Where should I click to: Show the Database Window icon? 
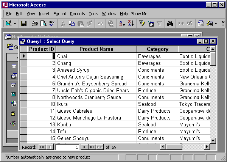pyautogui.click(x=201, y=24)
